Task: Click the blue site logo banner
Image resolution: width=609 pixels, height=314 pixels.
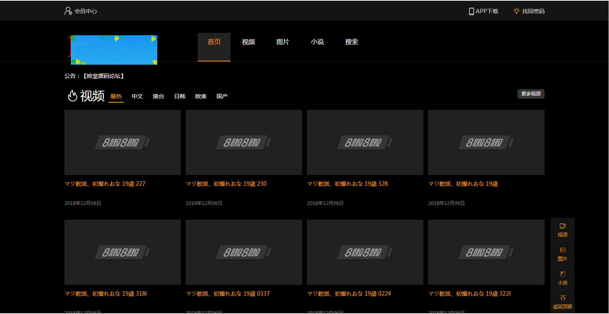Action: 114,50
